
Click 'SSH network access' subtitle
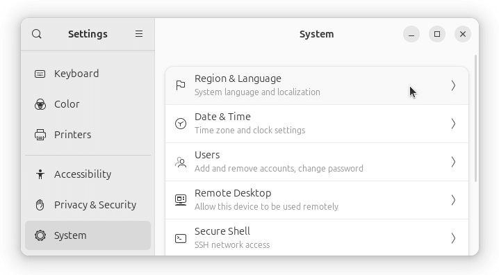tap(232, 245)
